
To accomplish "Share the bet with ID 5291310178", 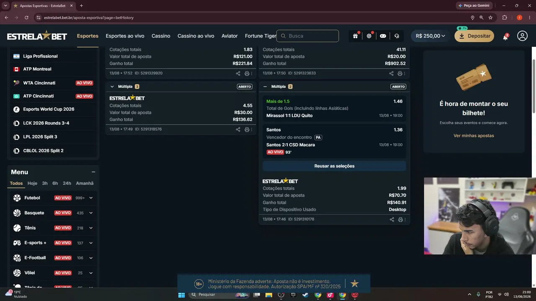I will point(392,219).
